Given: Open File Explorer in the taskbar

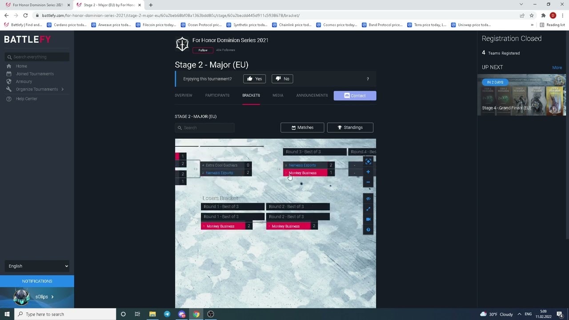Looking at the screenshot, I should pos(152,314).
